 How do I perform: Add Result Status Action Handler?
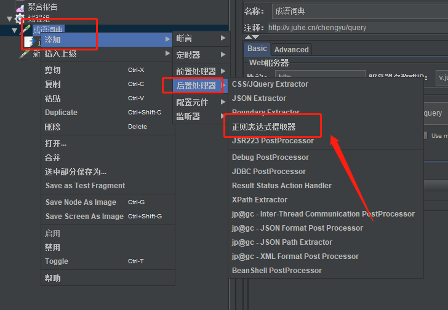tap(326, 186)
